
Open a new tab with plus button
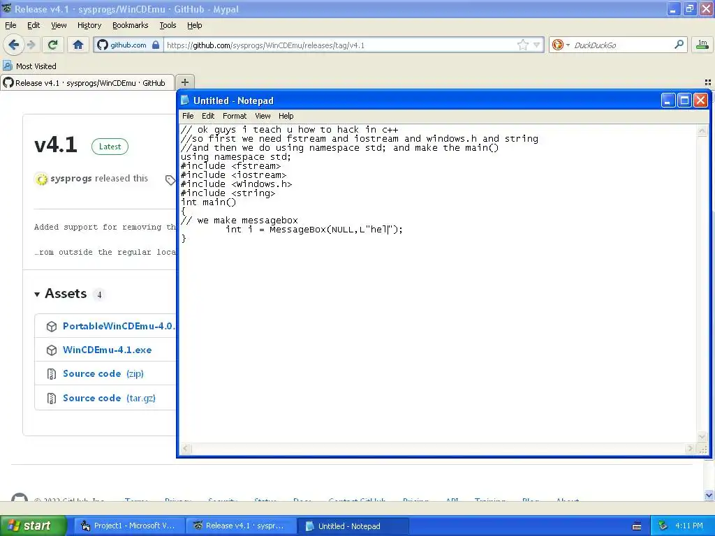pos(184,82)
